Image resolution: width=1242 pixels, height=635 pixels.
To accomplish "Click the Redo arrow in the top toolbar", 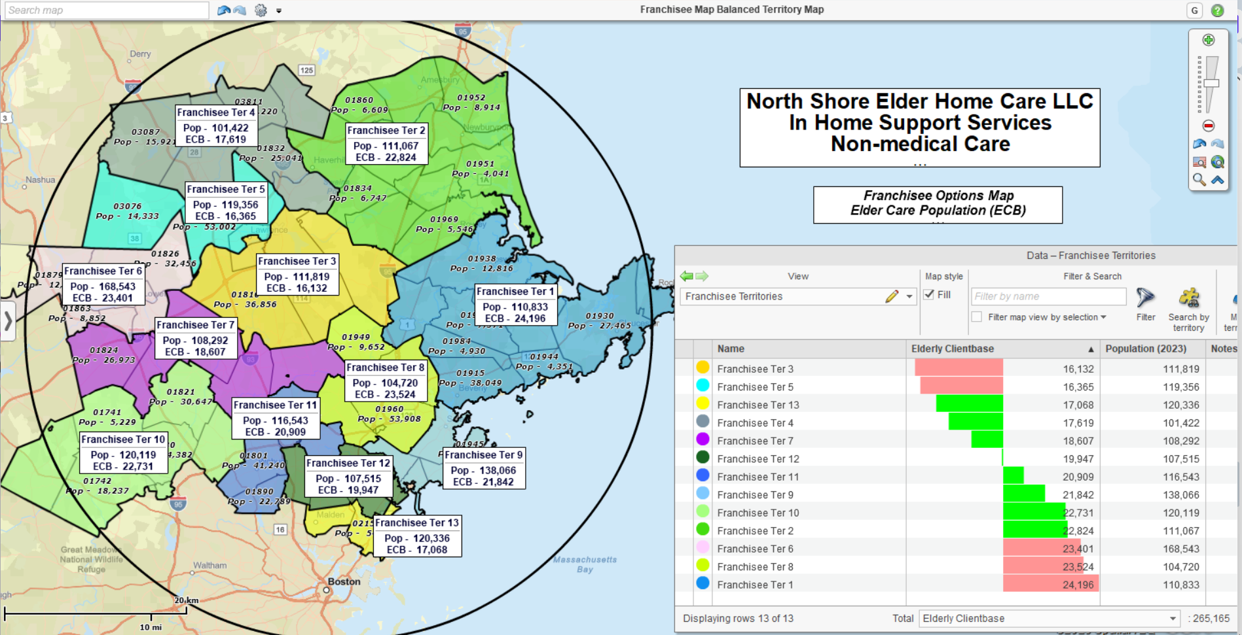I will (239, 10).
